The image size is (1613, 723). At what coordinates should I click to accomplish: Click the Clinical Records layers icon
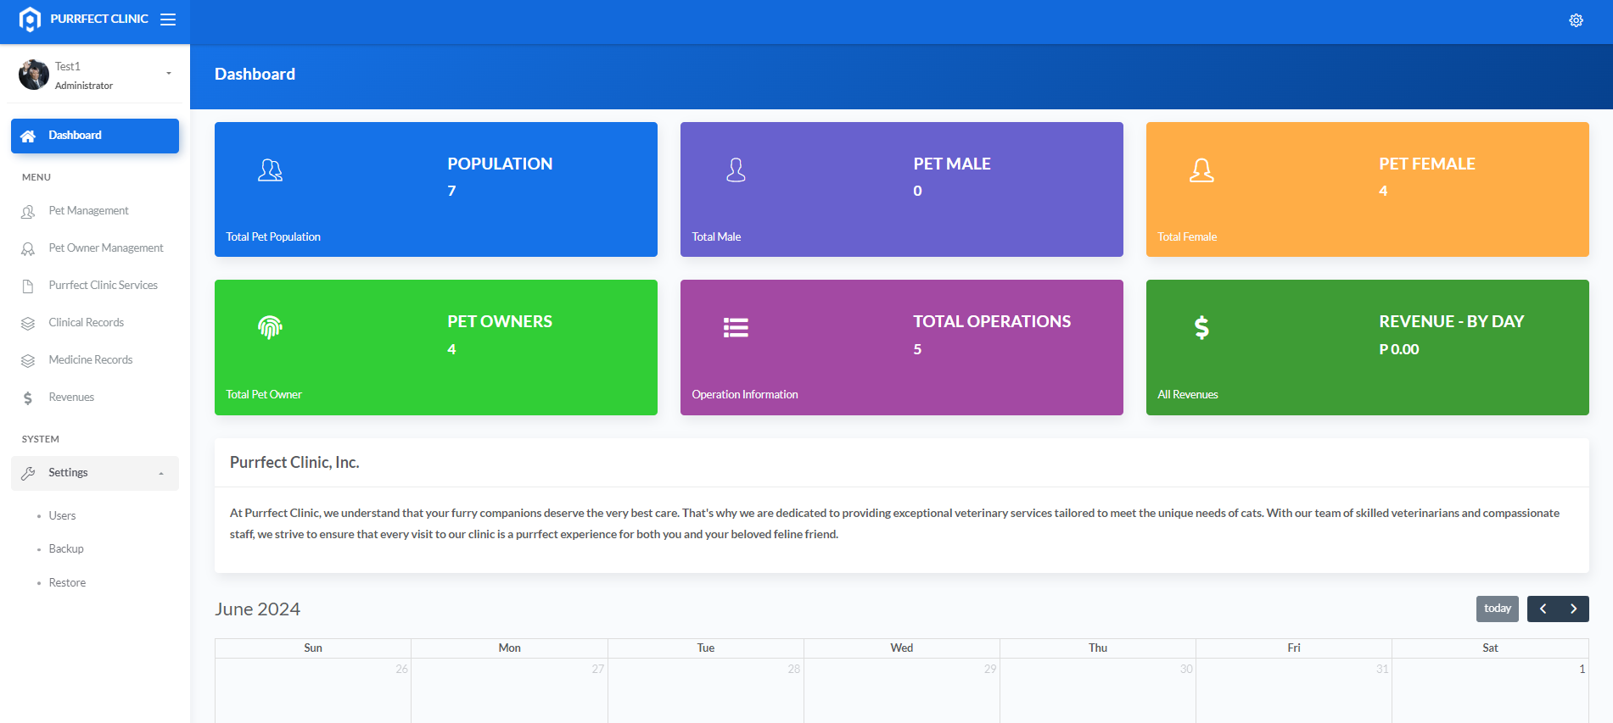28,323
